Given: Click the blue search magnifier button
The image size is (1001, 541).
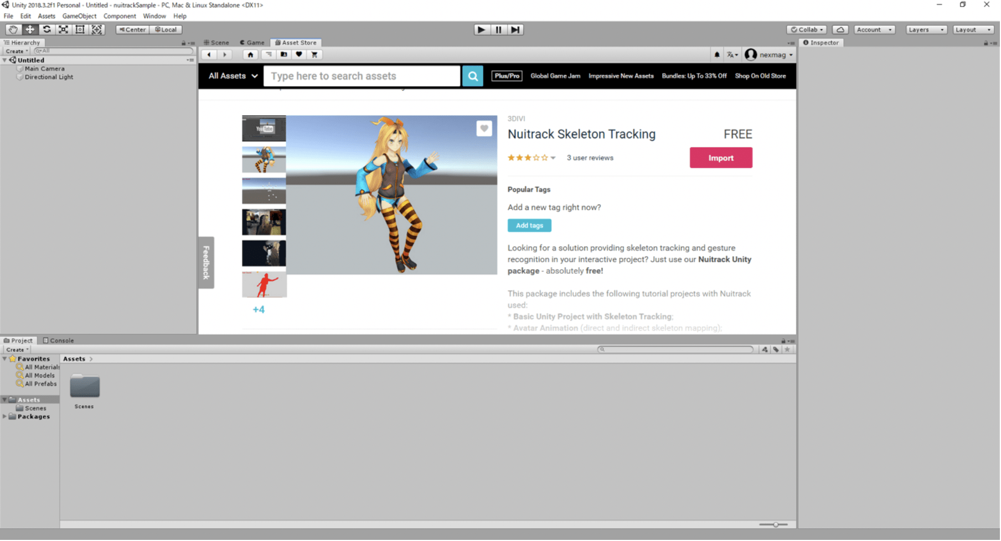Looking at the screenshot, I should click(473, 76).
